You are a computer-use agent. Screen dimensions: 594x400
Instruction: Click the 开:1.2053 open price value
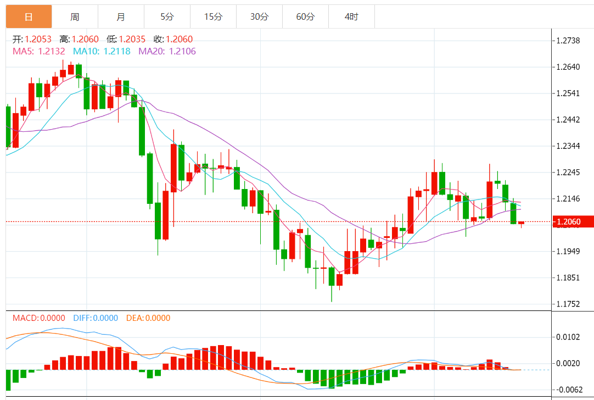pos(32,39)
